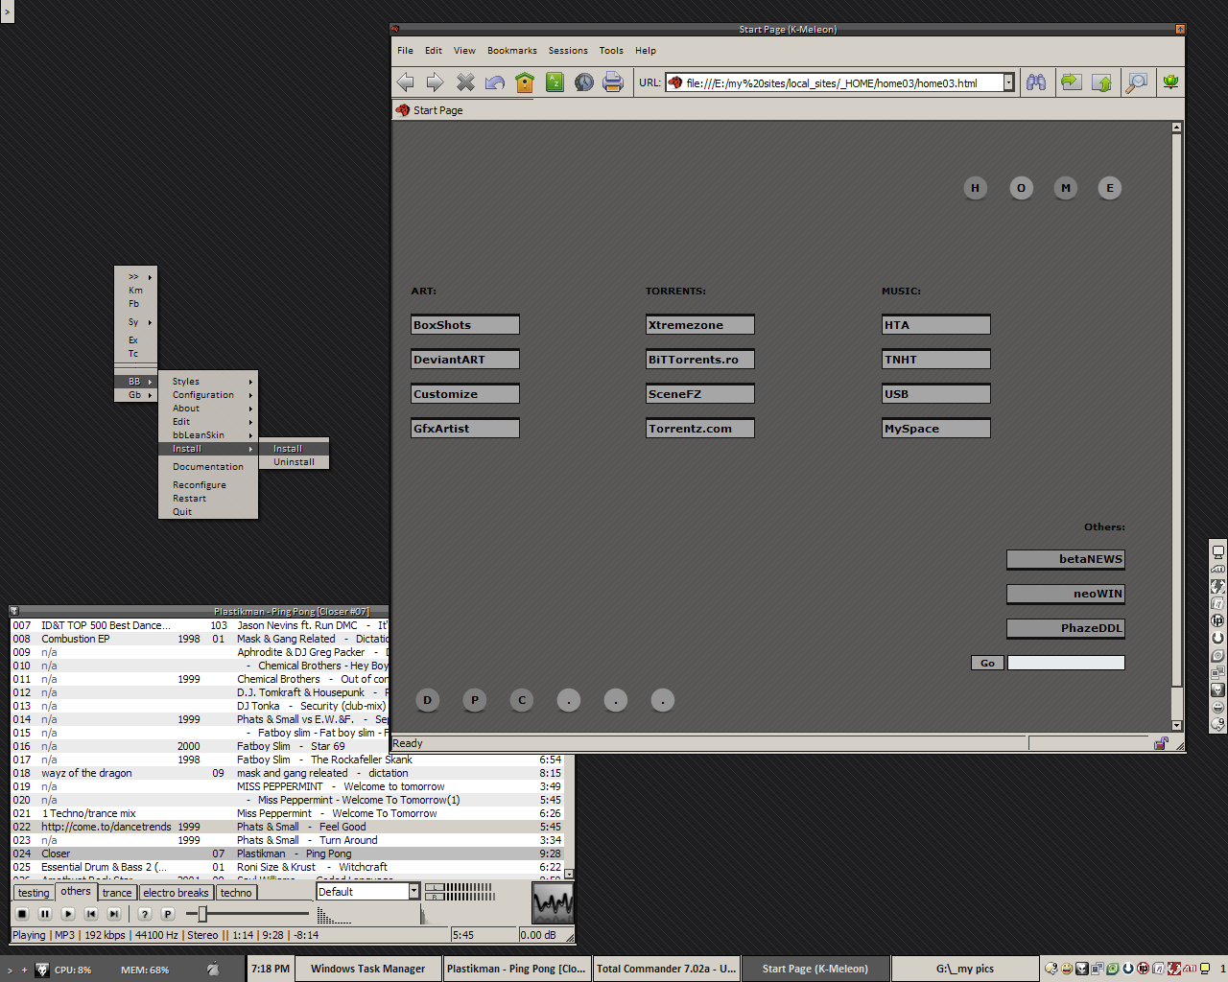This screenshot has height=982, width=1228.
Task: Click the Forward arrow in K-Meleon toolbar
Action: [x=436, y=82]
